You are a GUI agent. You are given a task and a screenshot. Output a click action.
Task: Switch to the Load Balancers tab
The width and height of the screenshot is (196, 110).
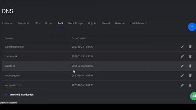(x=138, y=23)
